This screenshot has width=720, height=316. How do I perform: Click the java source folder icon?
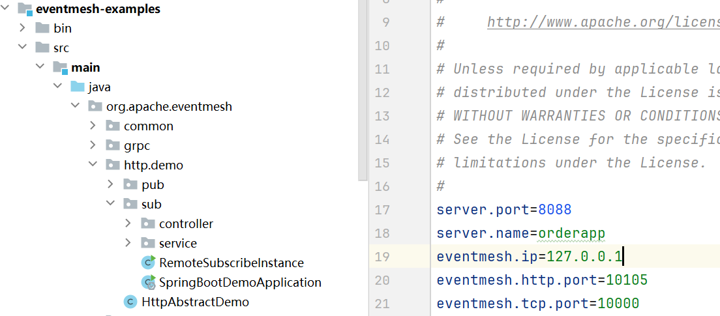[x=78, y=87]
